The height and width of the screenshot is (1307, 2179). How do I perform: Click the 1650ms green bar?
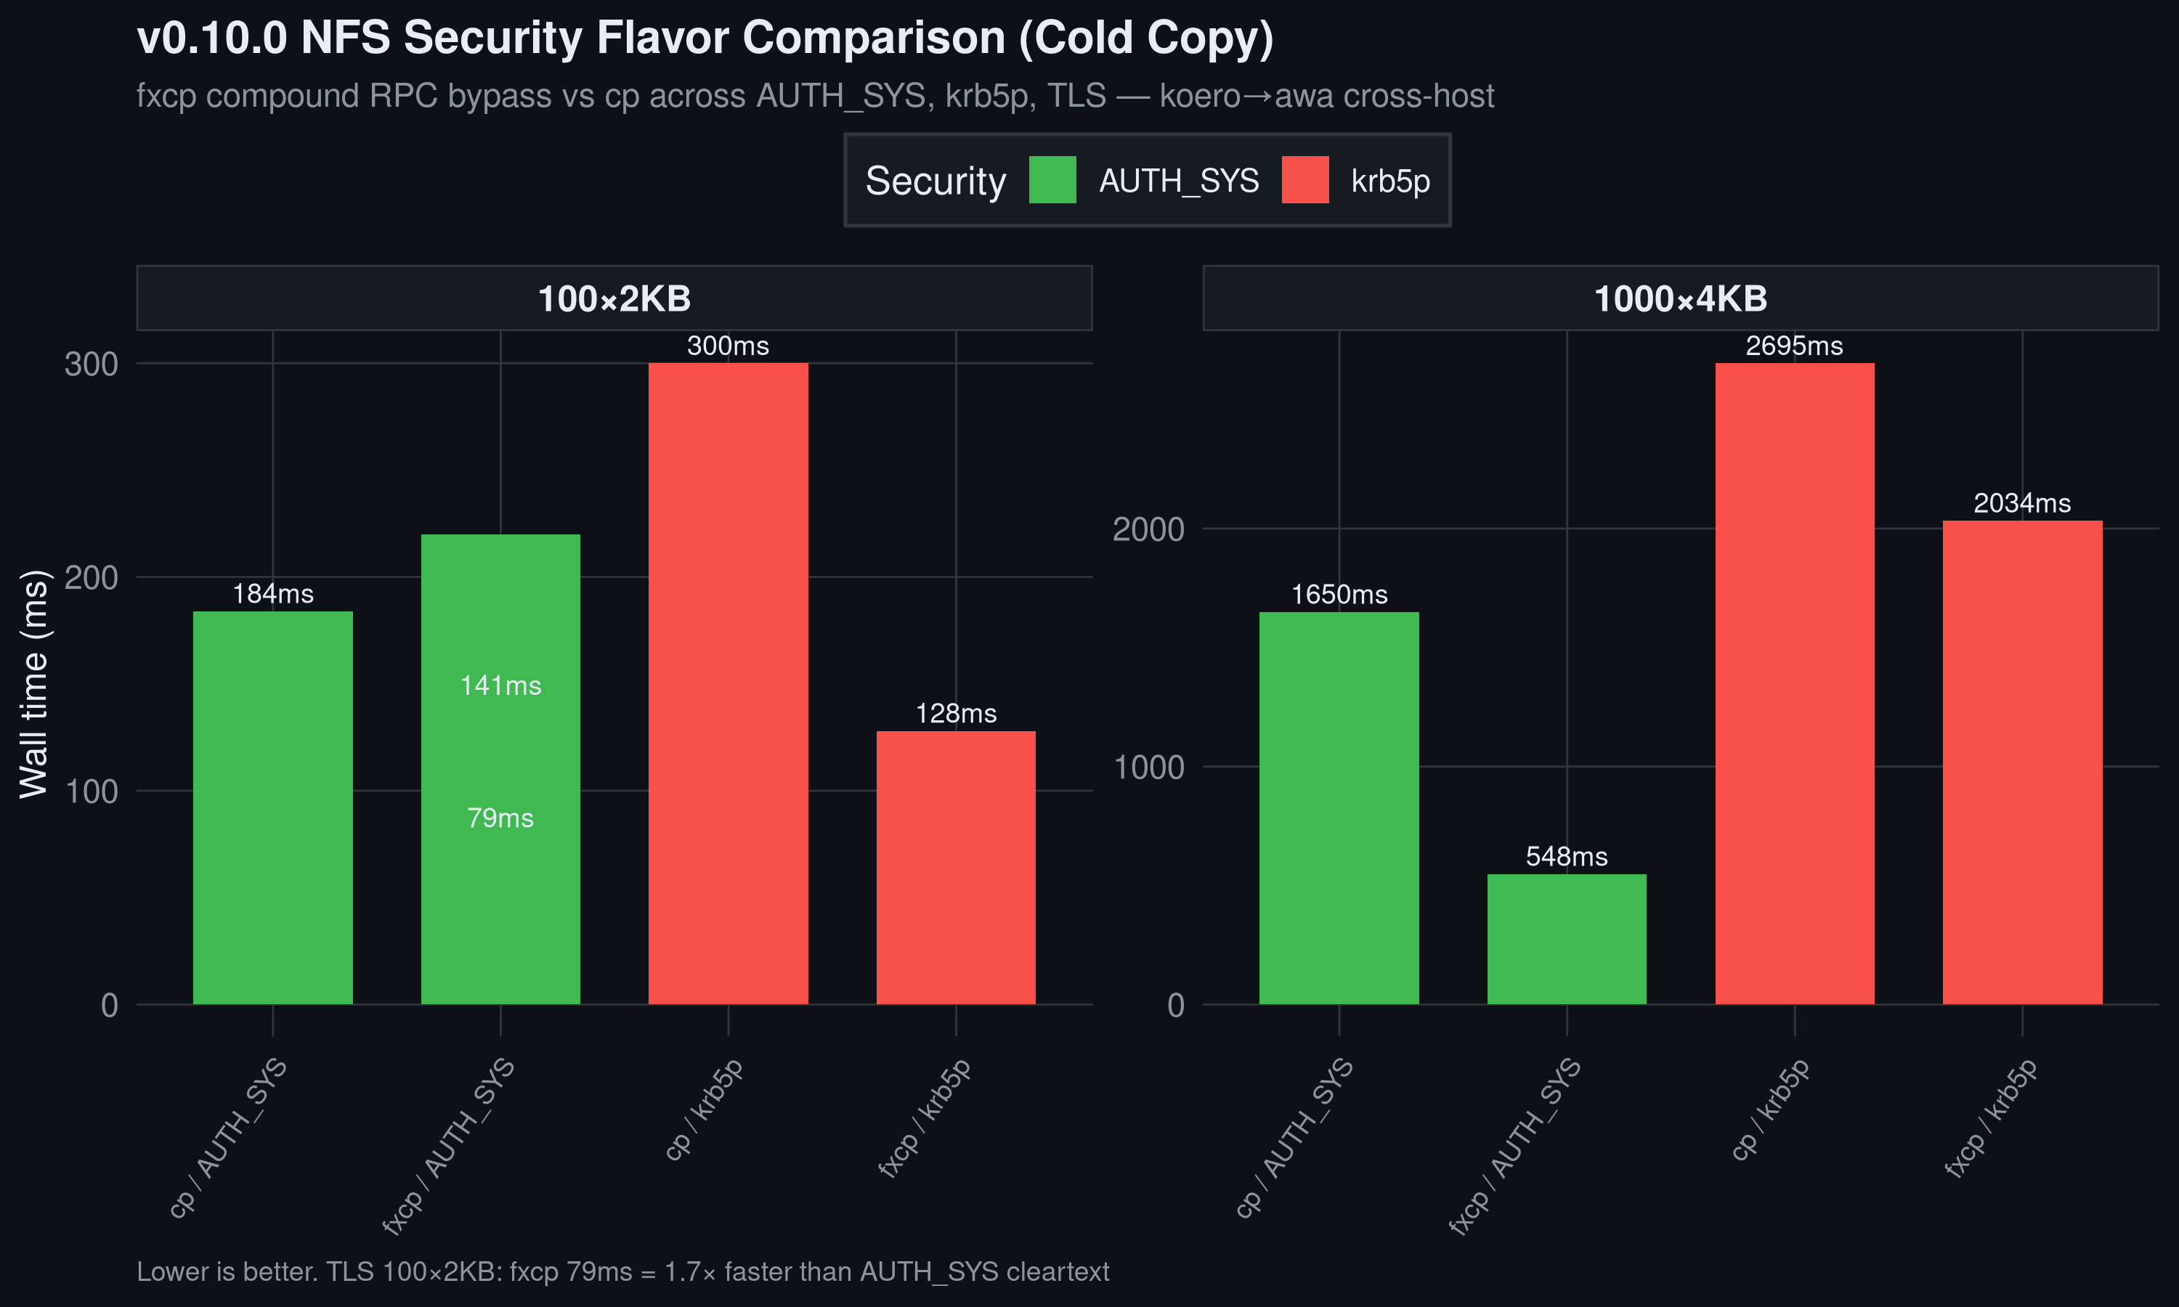[1339, 807]
